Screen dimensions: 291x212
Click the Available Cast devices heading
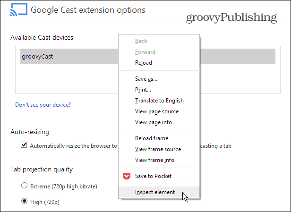point(42,37)
